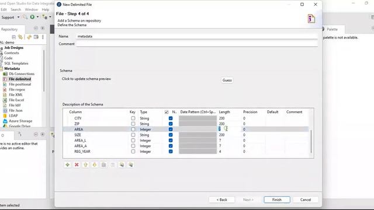The image size is (374, 210).
Task: Remove selected column using red X icon
Action: coord(77,164)
